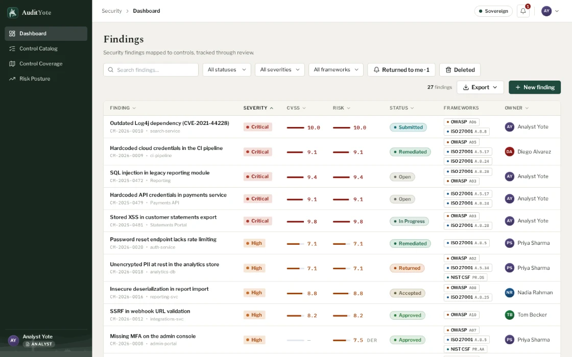Click Approved status on SSRF row
Viewport: 572px width, 357px height.
coord(407,315)
